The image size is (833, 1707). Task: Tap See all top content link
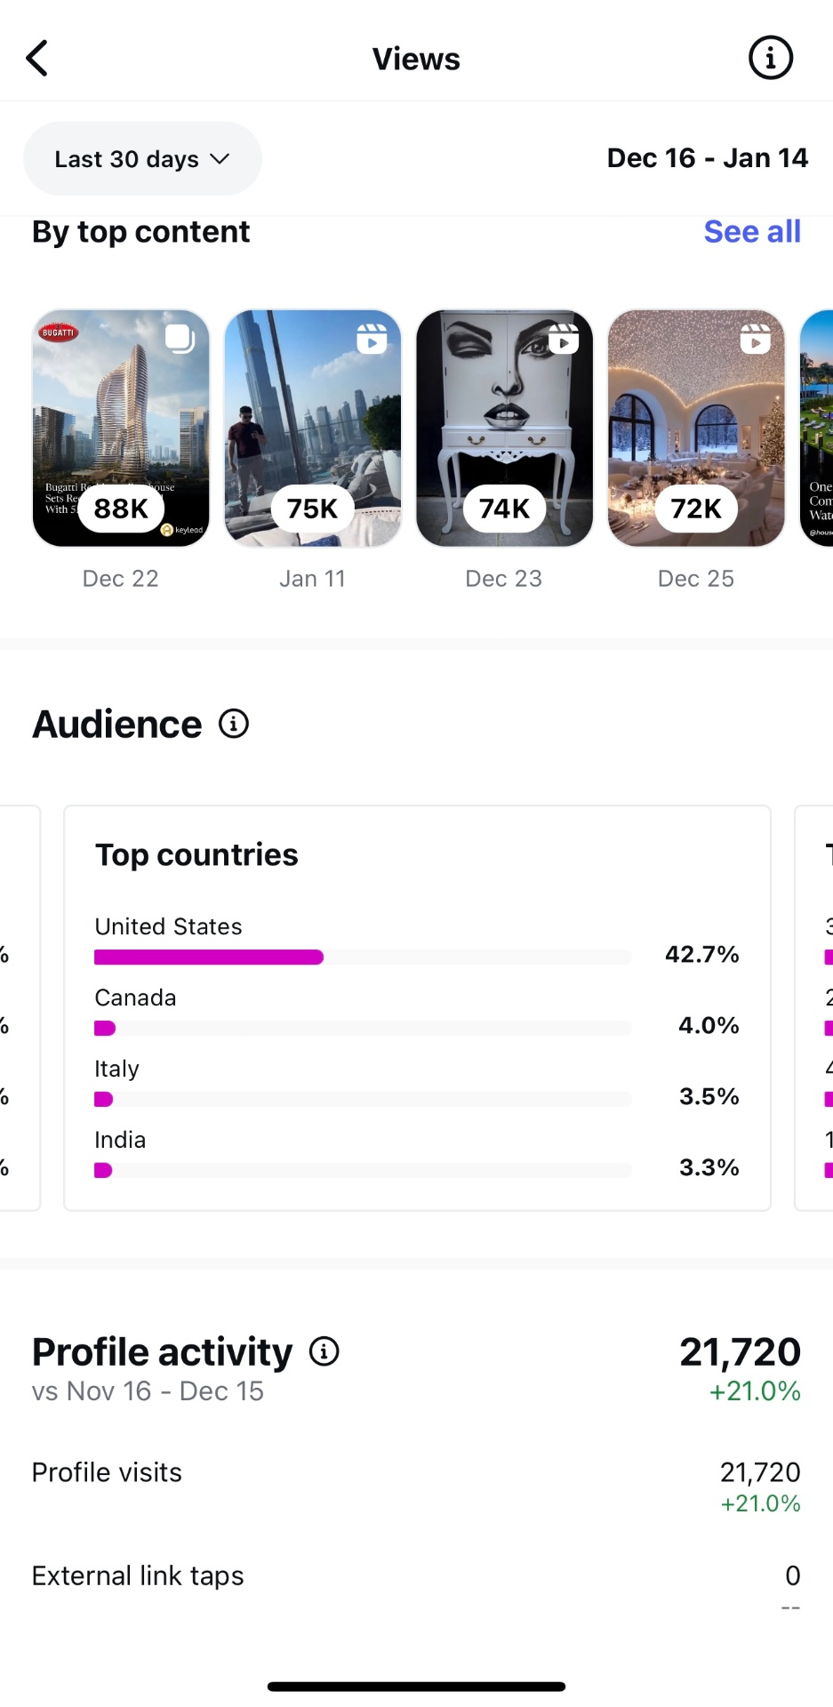(752, 231)
